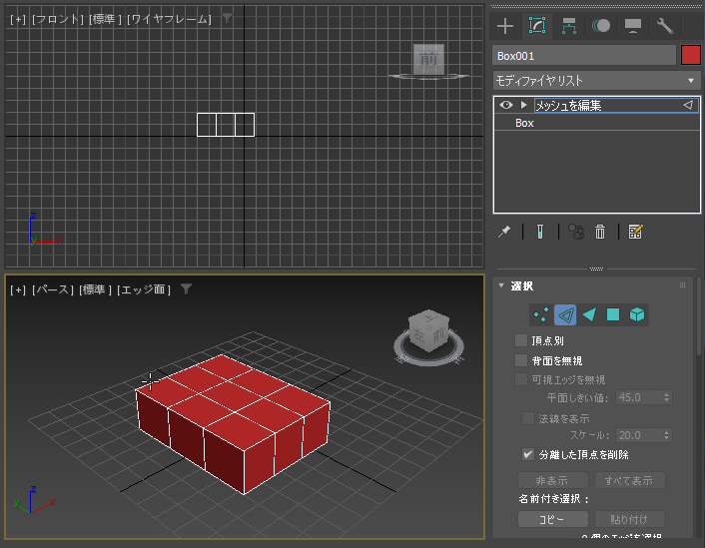Select Edge sub-object level icon
Image resolution: width=705 pixels, height=548 pixels.
(x=565, y=314)
